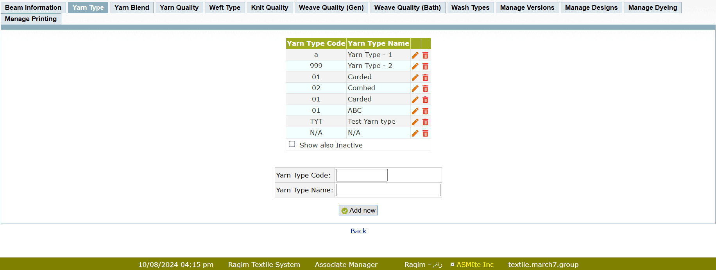Click edit pencil for Combed row
Image resolution: width=716 pixels, height=270 pixels.
[415, 89]
